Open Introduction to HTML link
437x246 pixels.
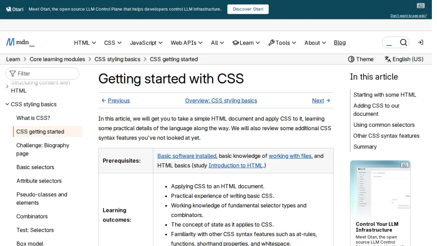[236, 165]
